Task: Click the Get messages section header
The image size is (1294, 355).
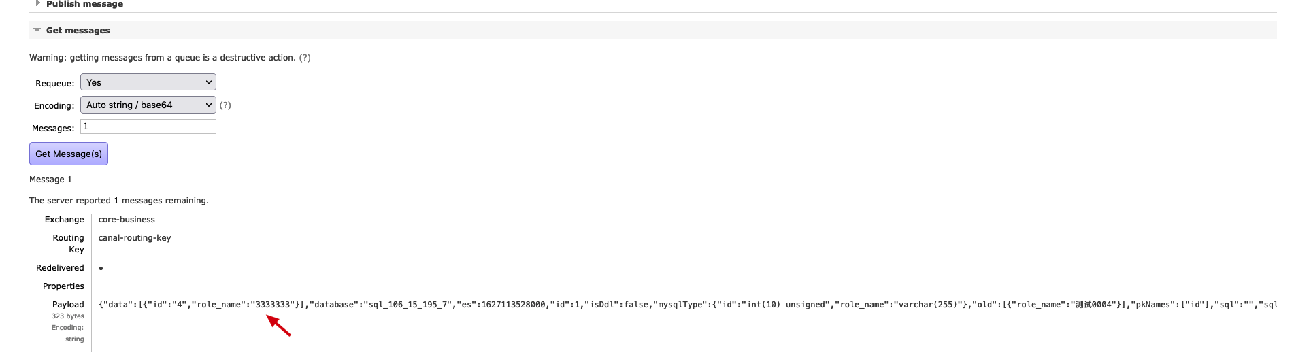Action: 78,30
